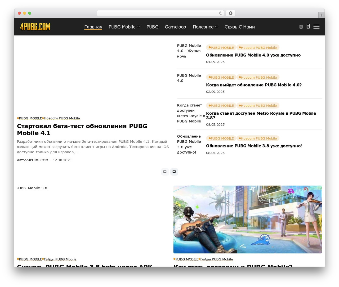Open the PUBG nav item

click(x=153, y=27)
